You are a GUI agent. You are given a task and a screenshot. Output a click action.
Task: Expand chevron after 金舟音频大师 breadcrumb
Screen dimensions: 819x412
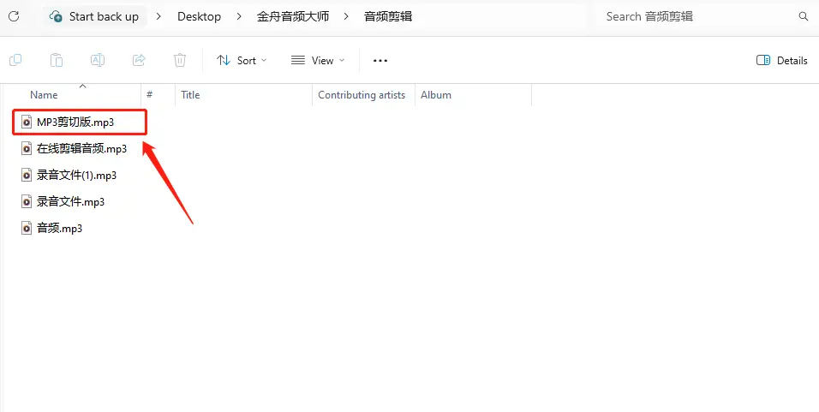pos(346,17)
